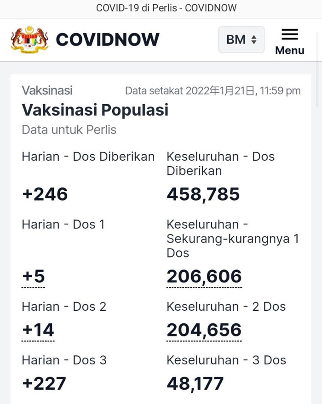The width and height of the screenshot is (322, 404).
Task: Click the 458,785 total doses figure
Action: point(203,194)
